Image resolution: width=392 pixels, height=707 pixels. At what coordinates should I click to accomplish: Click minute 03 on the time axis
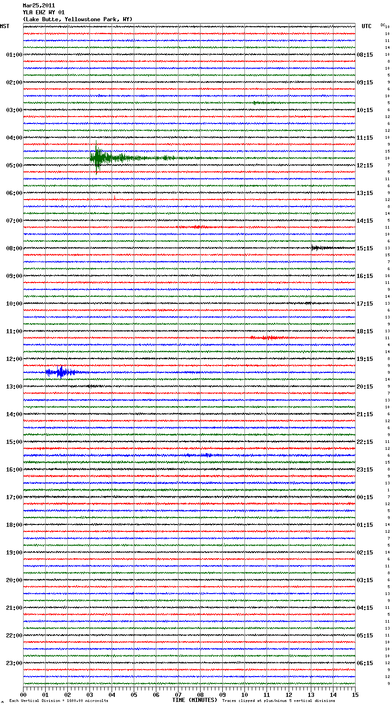coord(89,695)
